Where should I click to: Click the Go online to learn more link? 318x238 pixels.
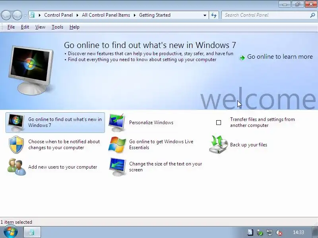pyautogui.click(x=280, y=57)
